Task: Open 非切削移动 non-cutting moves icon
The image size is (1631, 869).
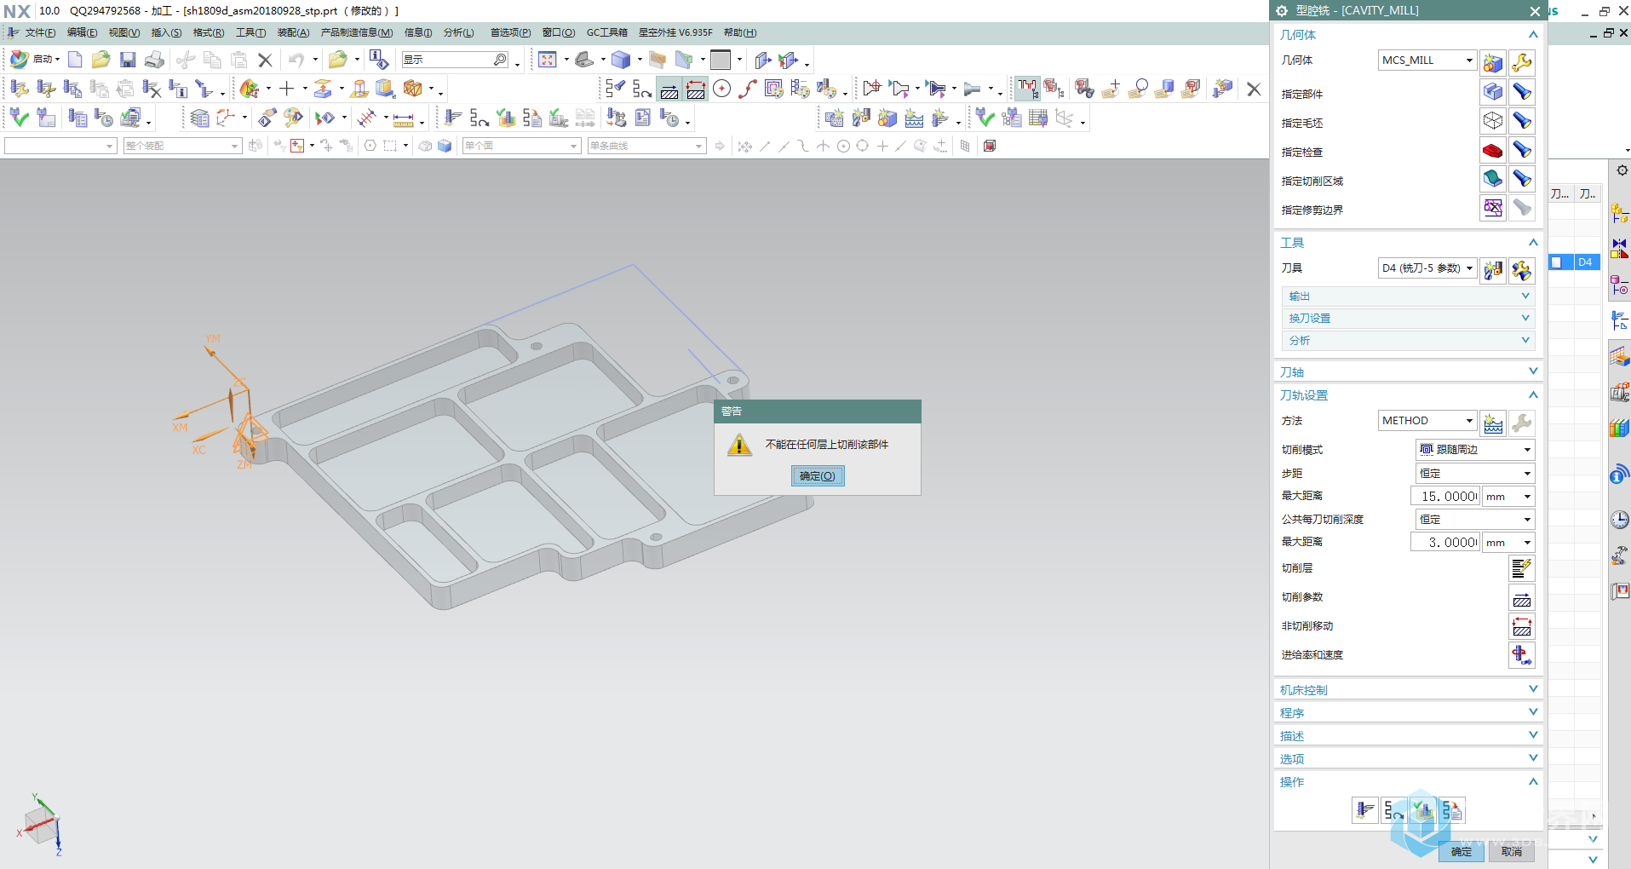Action: tap(1521, 626)
